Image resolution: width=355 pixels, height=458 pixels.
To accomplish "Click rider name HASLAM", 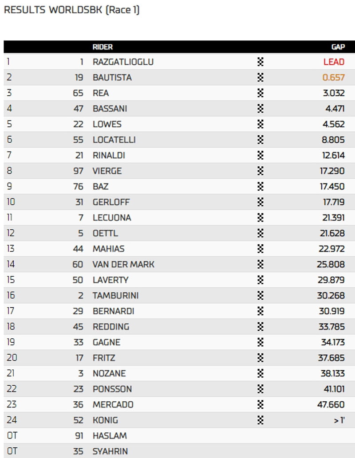I will point(110,436).
